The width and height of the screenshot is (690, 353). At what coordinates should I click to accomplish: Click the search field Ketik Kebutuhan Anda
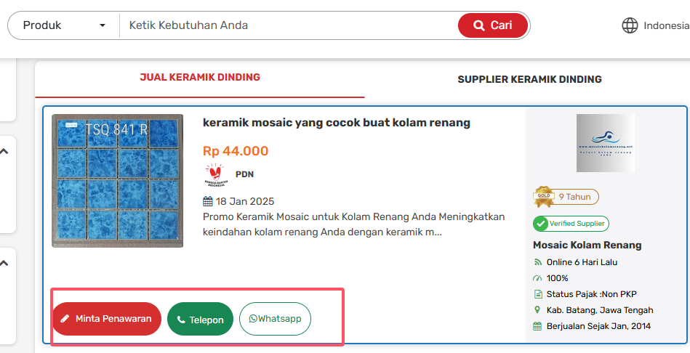coord(291,25)
